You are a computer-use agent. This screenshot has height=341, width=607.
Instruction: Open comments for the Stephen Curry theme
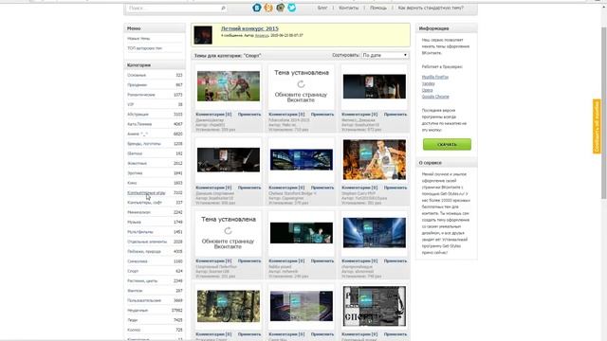click(359, 188)
